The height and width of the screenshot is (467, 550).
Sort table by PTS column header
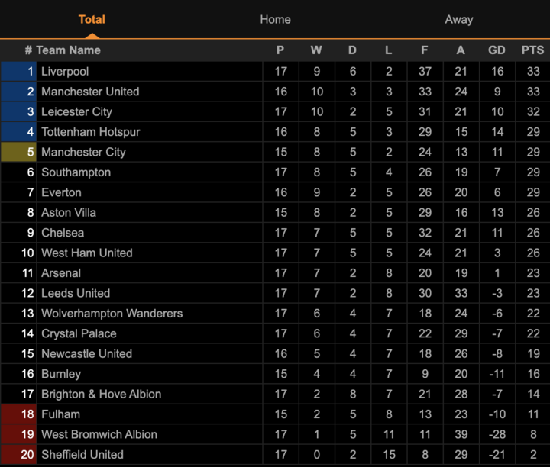point(532,50)
